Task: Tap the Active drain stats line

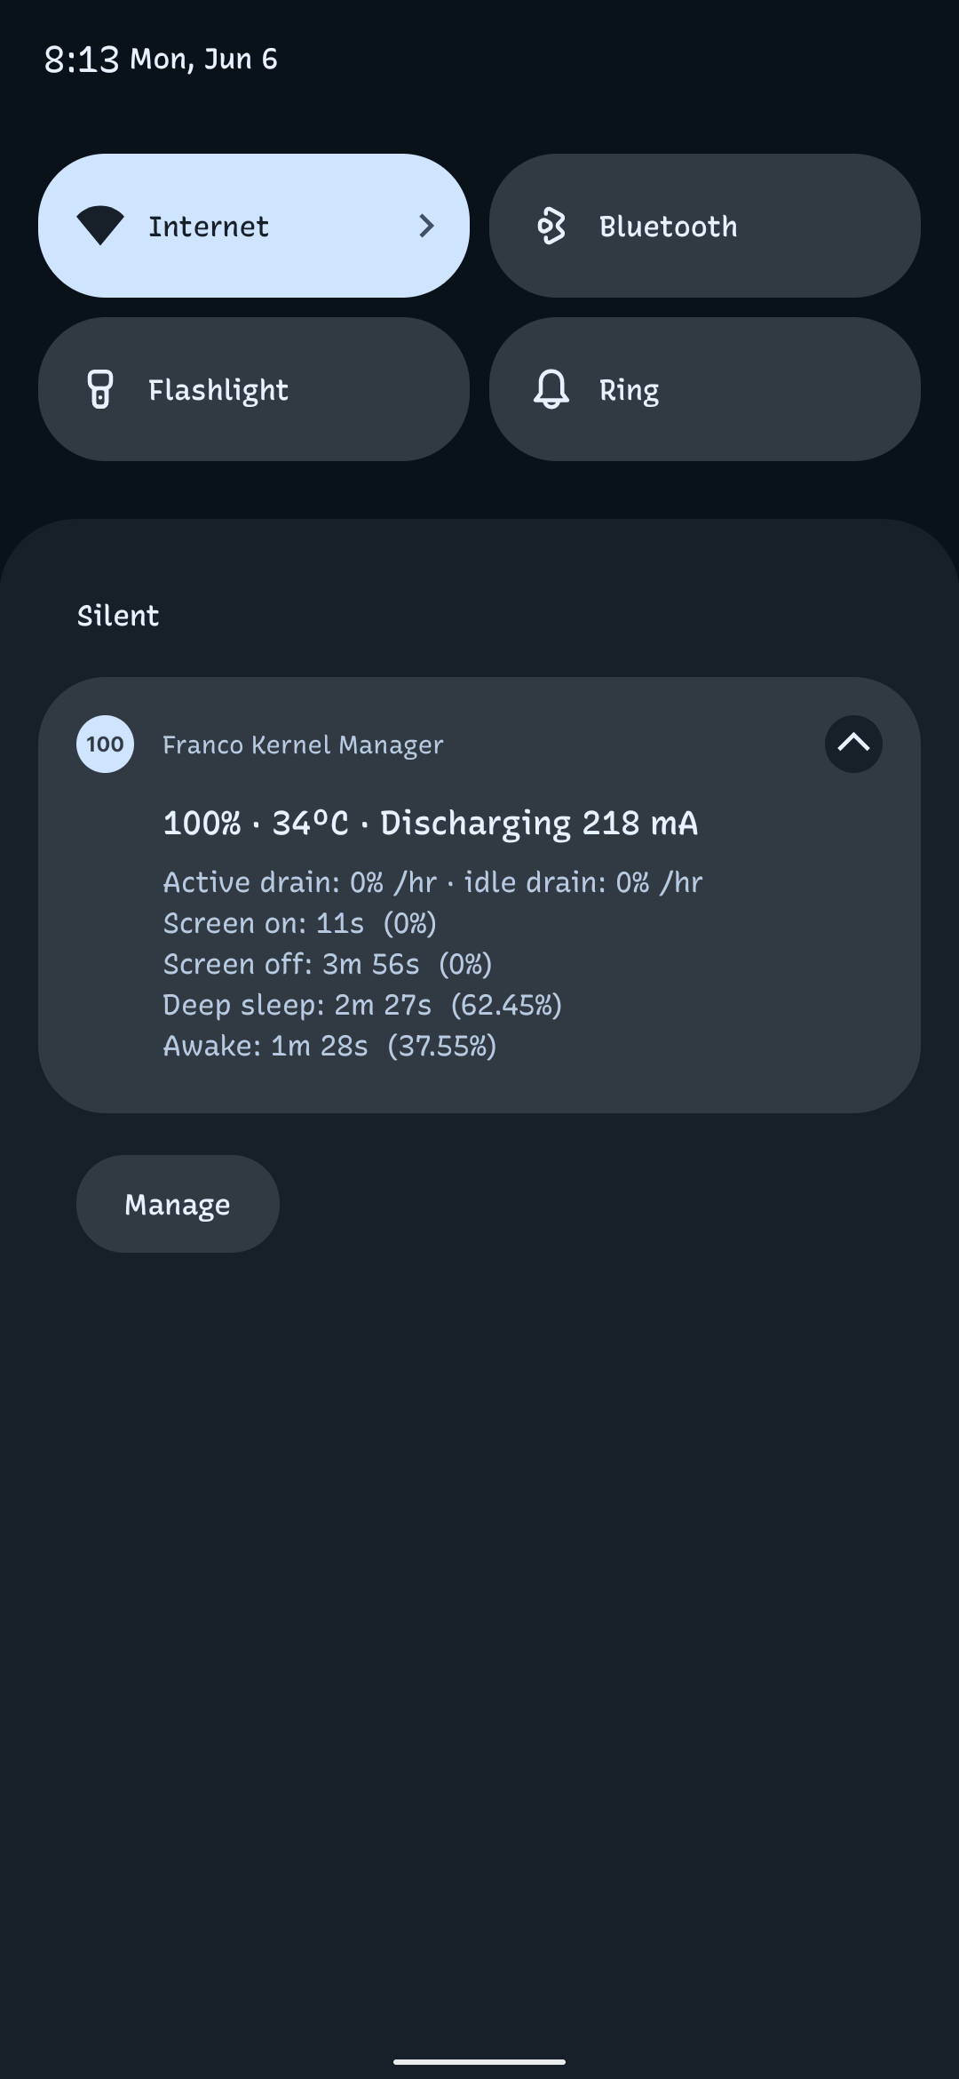Action: (x=432, y=882)
